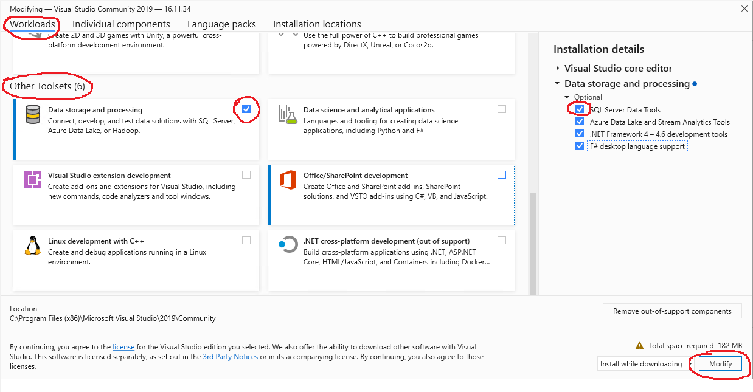
Task: Click the Data science flask chart icon
Action: [x=287, y=114]
